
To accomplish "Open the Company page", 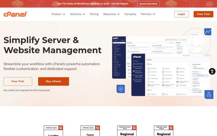I will point(130,14).
